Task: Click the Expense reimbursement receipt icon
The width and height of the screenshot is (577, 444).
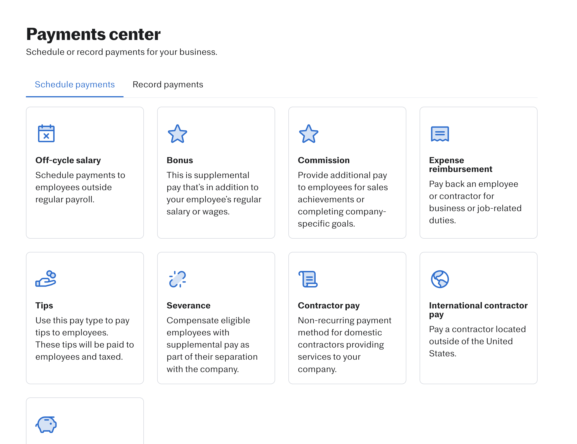Action: 440,134
